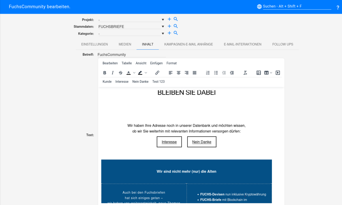This screenshot has width=342, height=205.
Task: Open the Ansicht editor menu
Action: 141,63
